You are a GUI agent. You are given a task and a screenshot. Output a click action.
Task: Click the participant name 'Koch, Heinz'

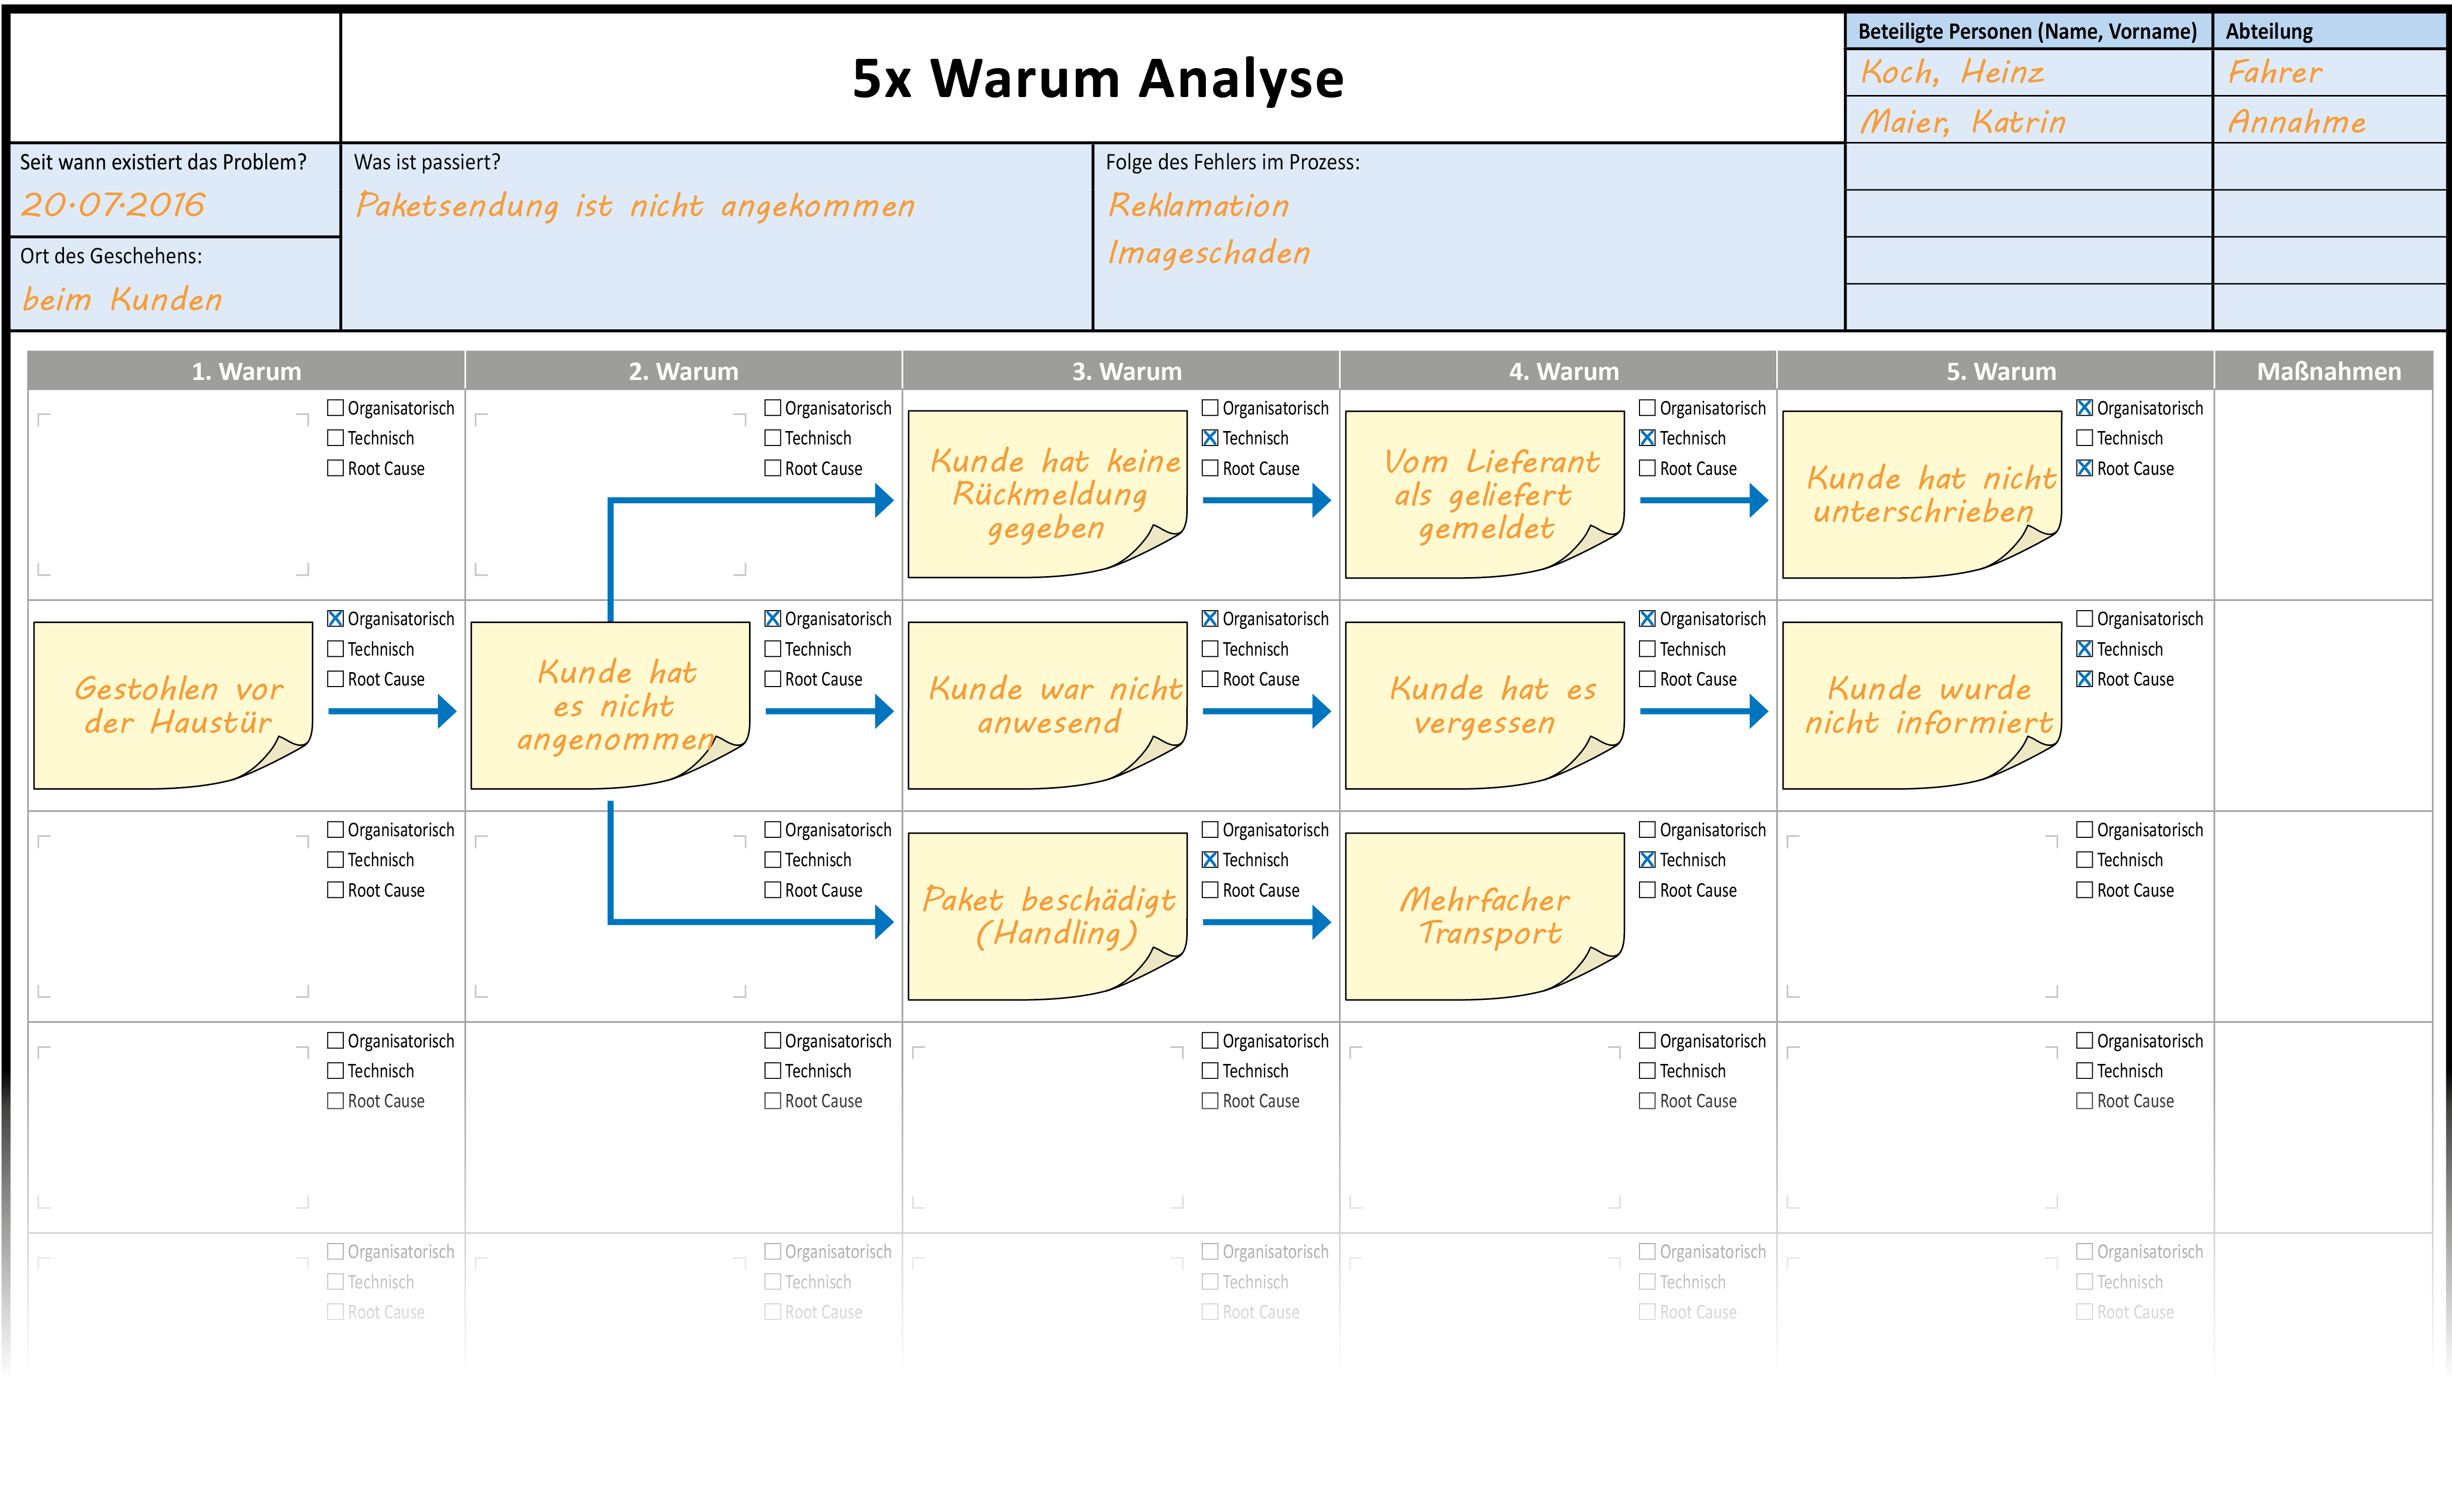(x=1952, y=72)
